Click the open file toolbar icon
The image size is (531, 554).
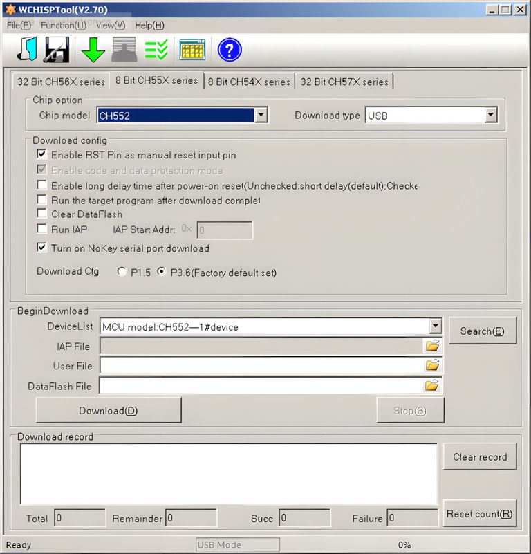click(28, 50)
